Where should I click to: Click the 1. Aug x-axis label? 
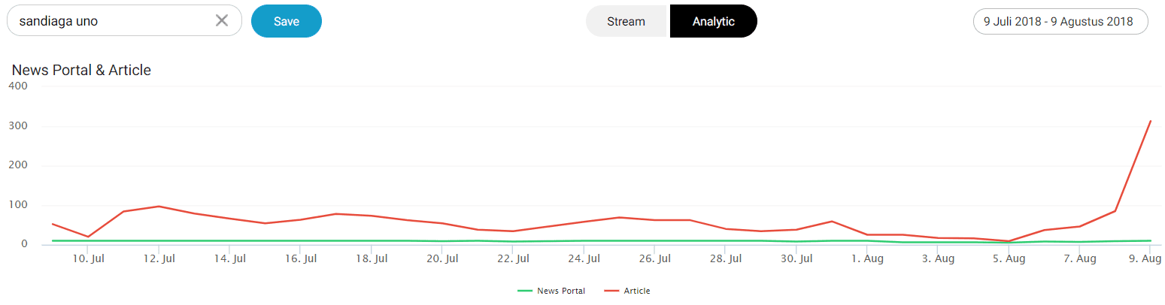tap(868, 259)
